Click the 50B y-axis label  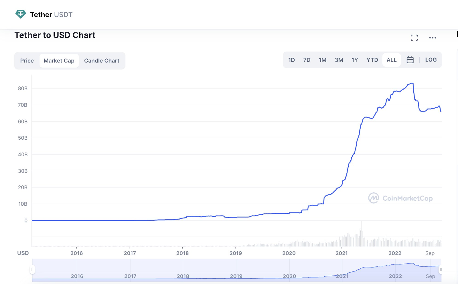coord(23,138)
